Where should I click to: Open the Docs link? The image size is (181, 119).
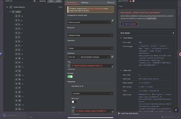(x=111, y=2)
